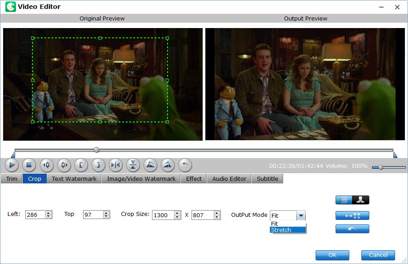
Task: Step to the next frame
Action: [64, 165]
